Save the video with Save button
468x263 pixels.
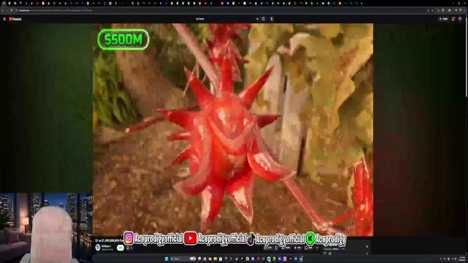[x=309, y=248]
